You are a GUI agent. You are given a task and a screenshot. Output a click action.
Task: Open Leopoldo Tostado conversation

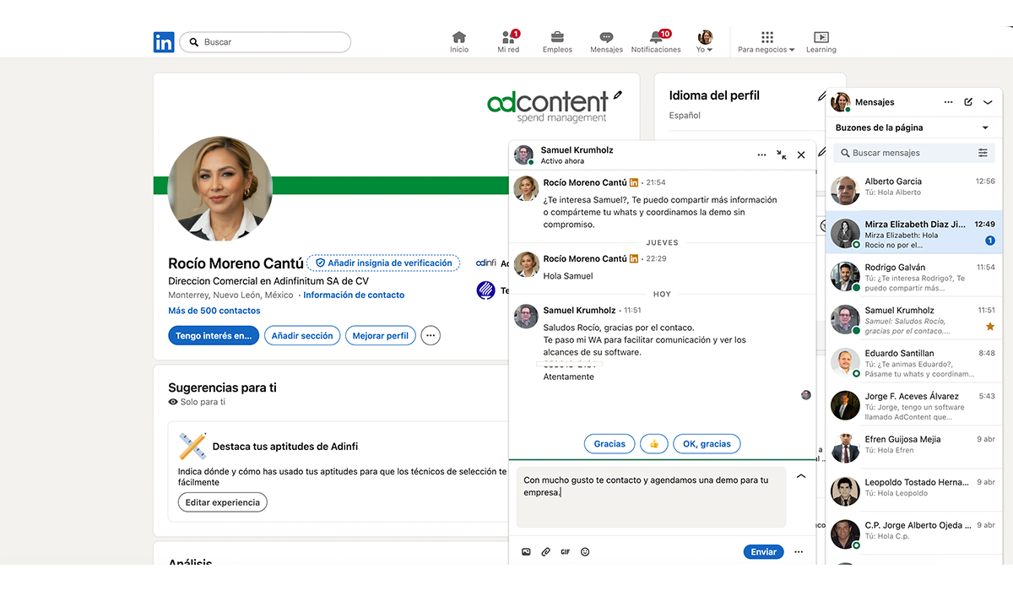click(914, 491)
